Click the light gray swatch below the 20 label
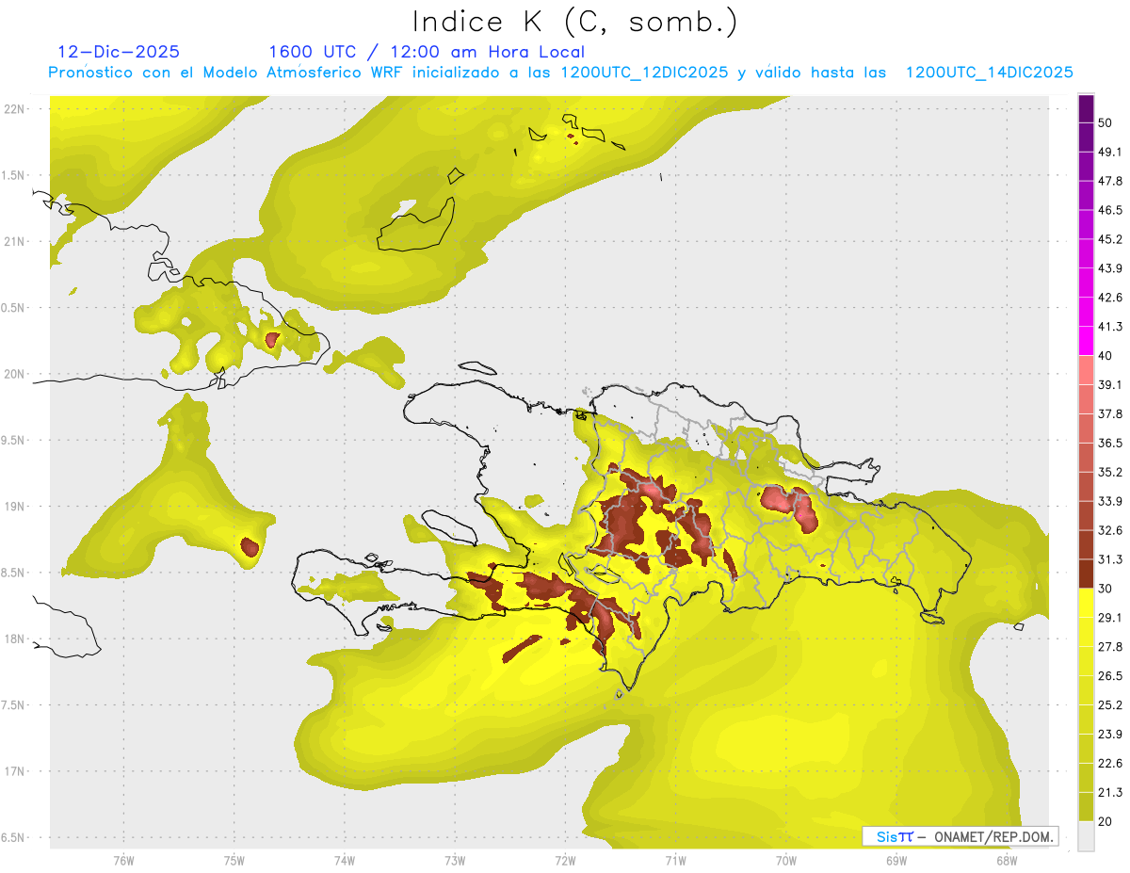 [1086, 835]
